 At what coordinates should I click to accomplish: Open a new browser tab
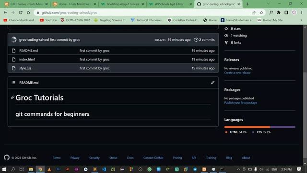(248, 4)
